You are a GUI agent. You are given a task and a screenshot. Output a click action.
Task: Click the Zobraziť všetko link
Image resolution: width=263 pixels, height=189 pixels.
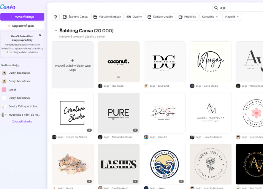(x=22, y=121)
